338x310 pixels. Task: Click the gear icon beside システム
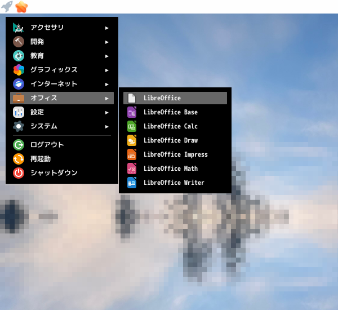point(19,126)
